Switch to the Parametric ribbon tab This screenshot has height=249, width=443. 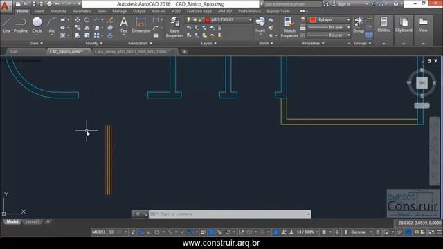[82, 11]
